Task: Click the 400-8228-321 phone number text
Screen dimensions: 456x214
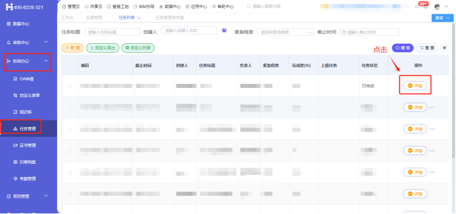Action: click(28, 7)
